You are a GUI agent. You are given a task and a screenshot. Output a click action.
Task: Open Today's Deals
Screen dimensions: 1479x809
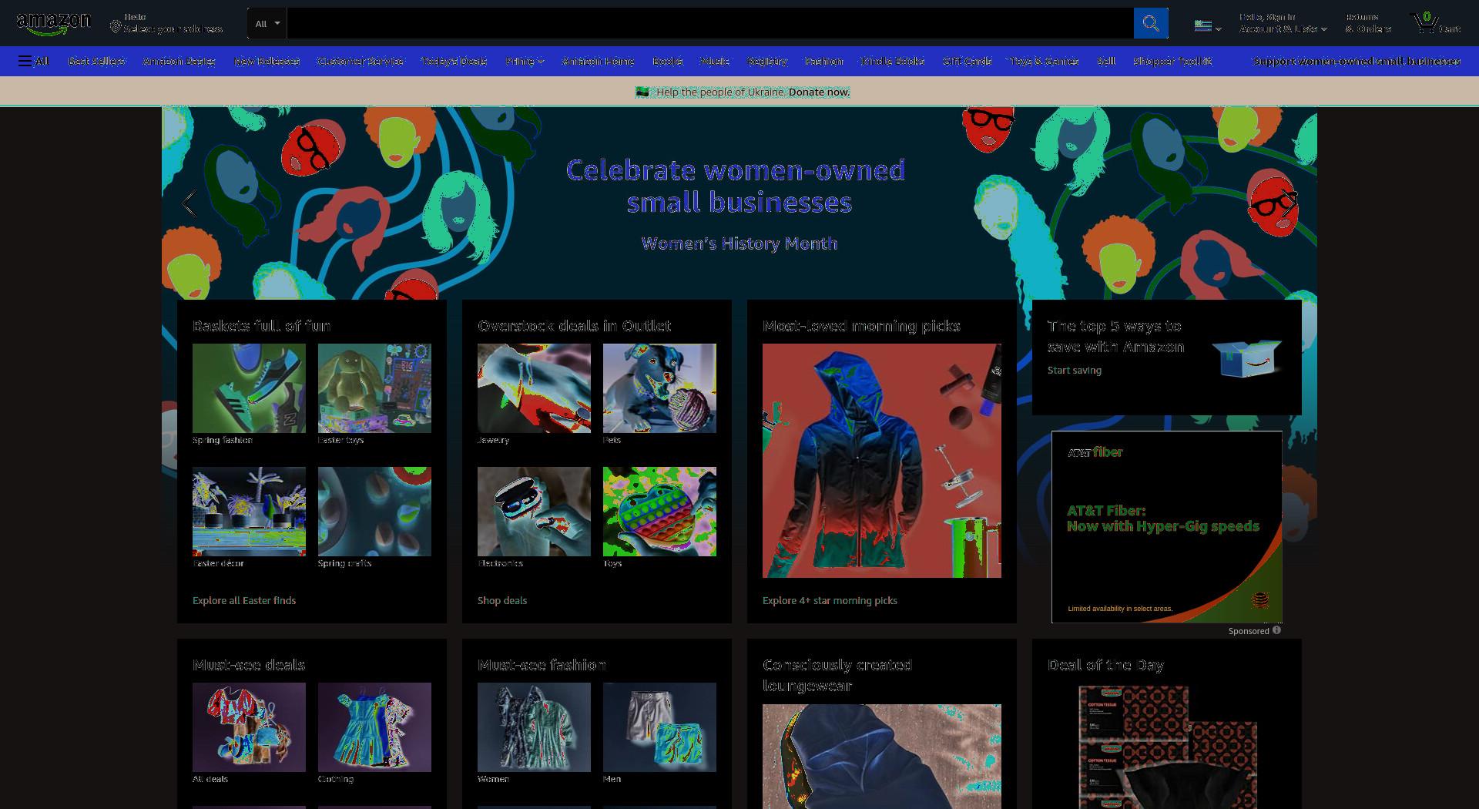point(454,61)
